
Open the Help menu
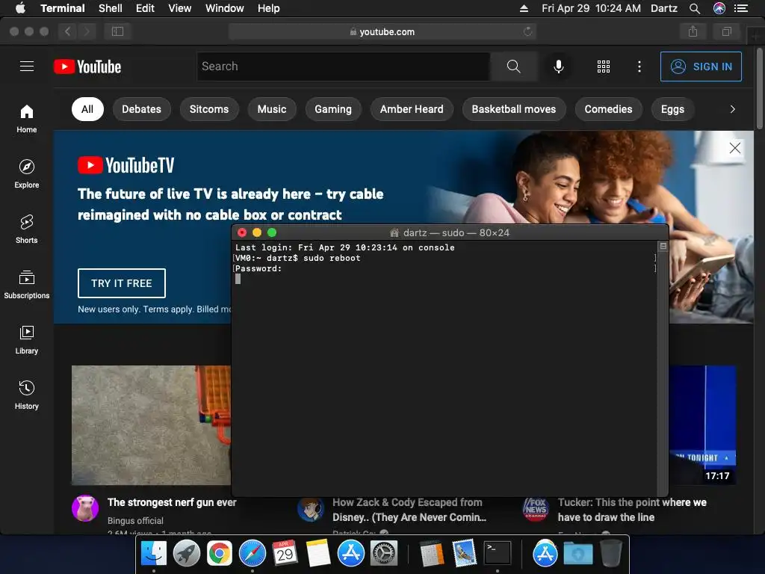[x=268, y=8]
